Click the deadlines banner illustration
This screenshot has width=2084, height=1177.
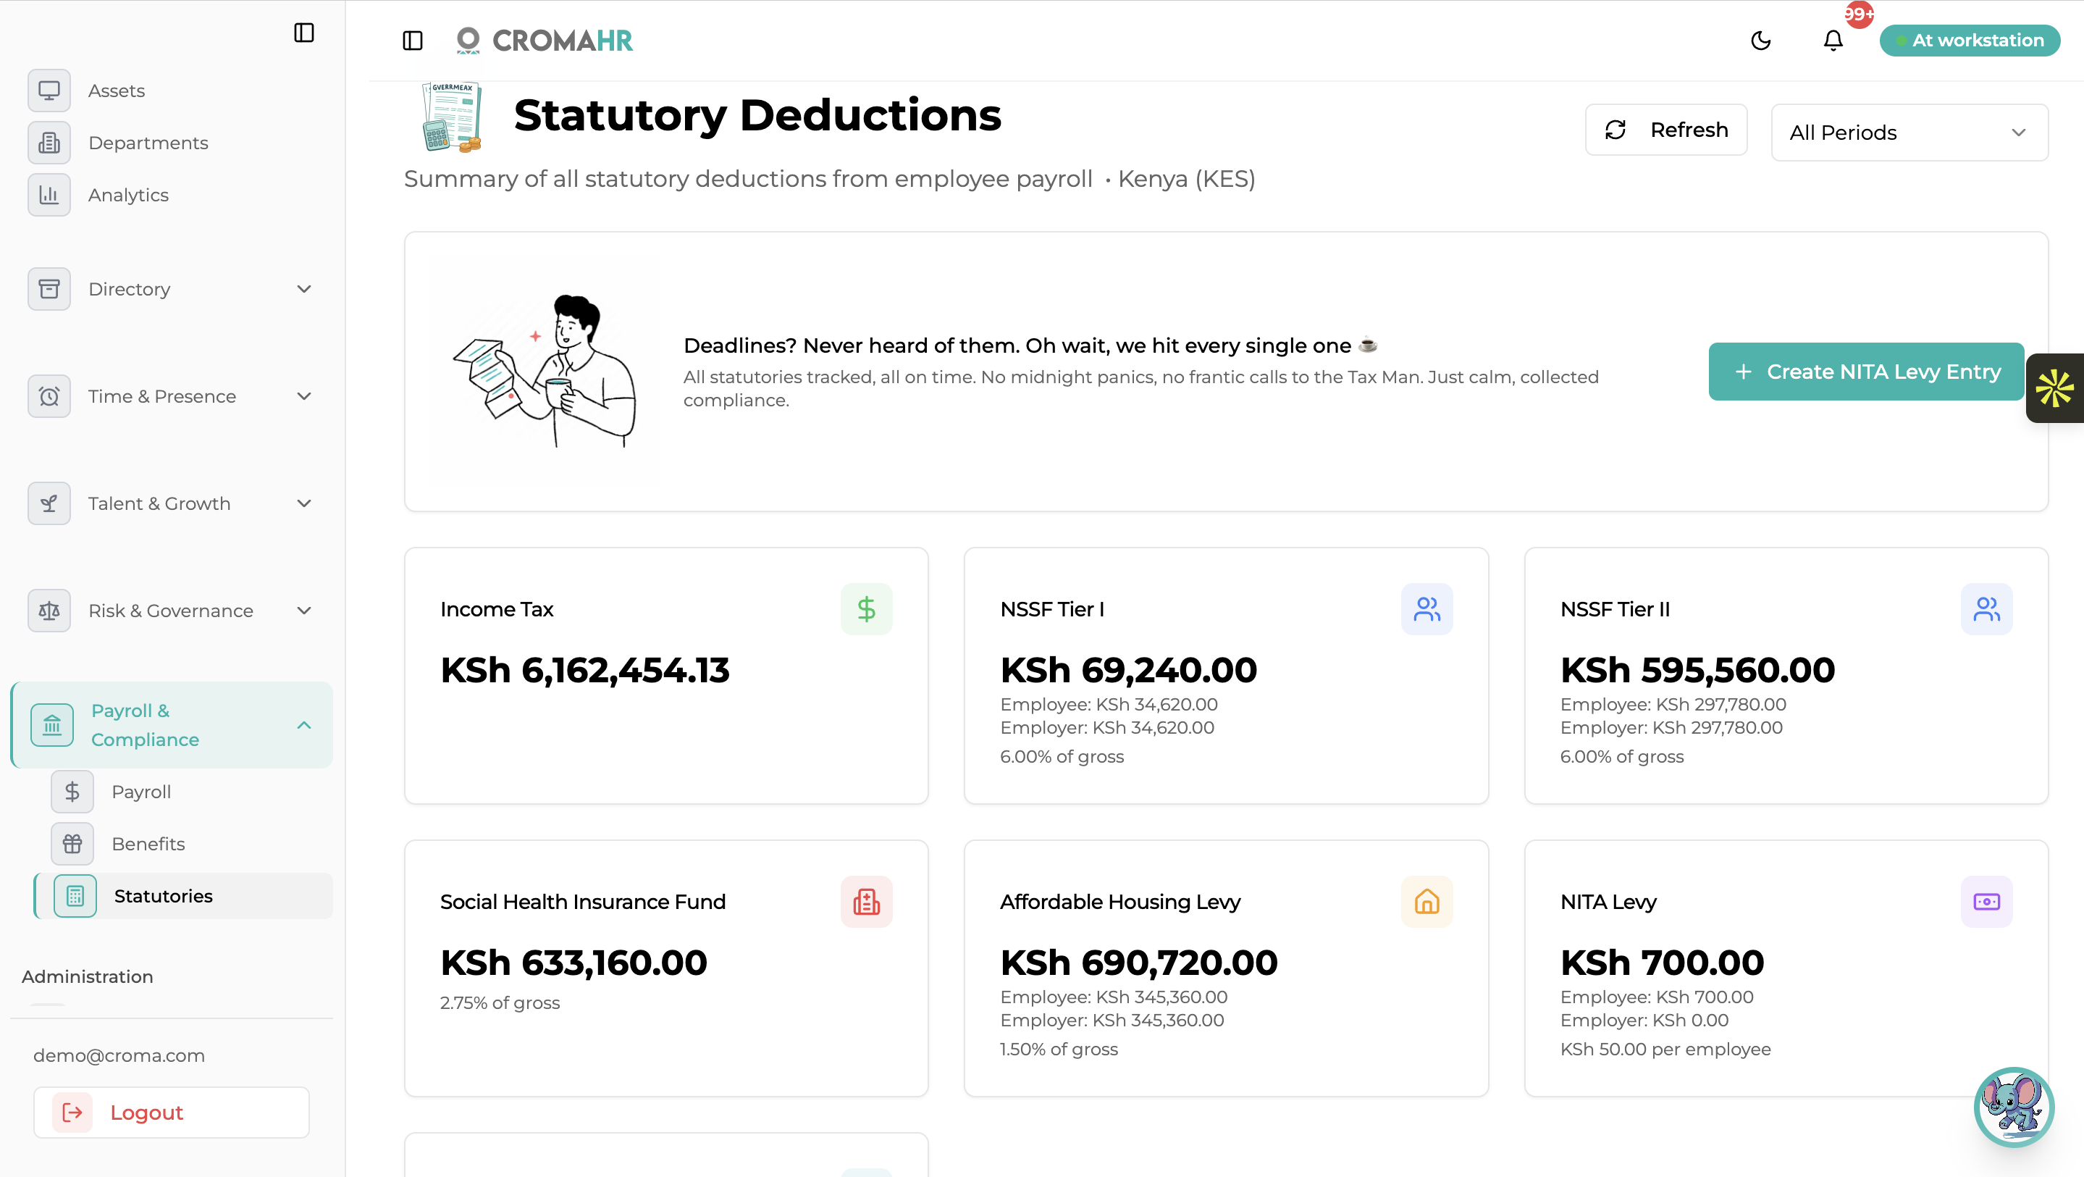point(544,372)
